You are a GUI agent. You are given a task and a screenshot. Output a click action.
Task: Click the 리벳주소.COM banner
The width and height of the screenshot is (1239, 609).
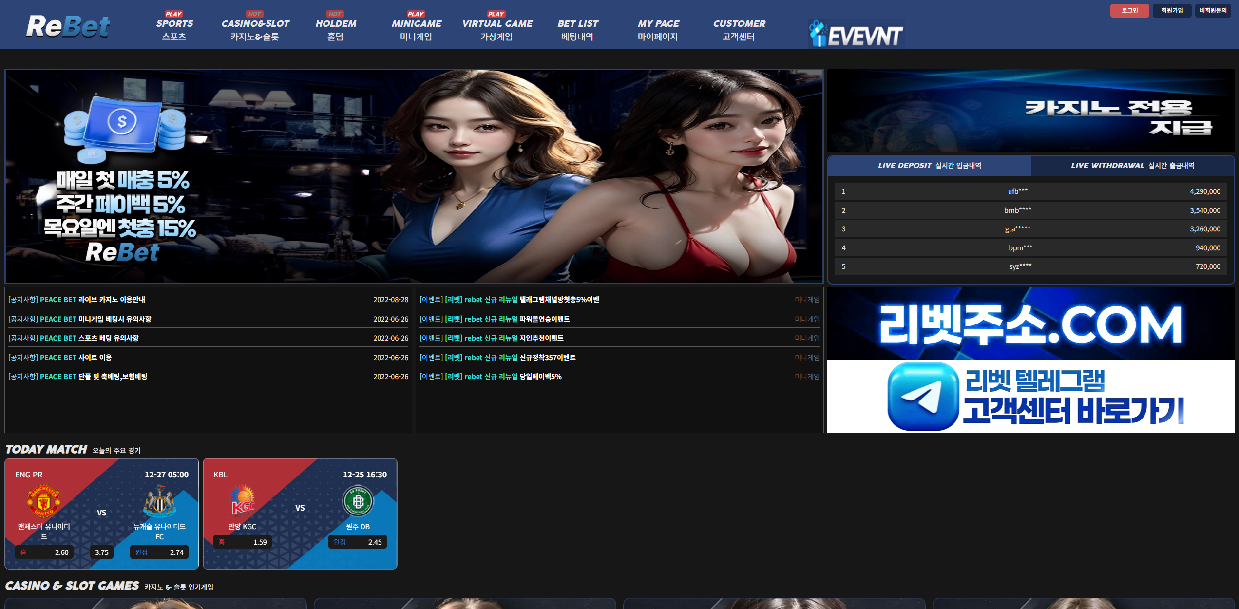[1030, 324]
